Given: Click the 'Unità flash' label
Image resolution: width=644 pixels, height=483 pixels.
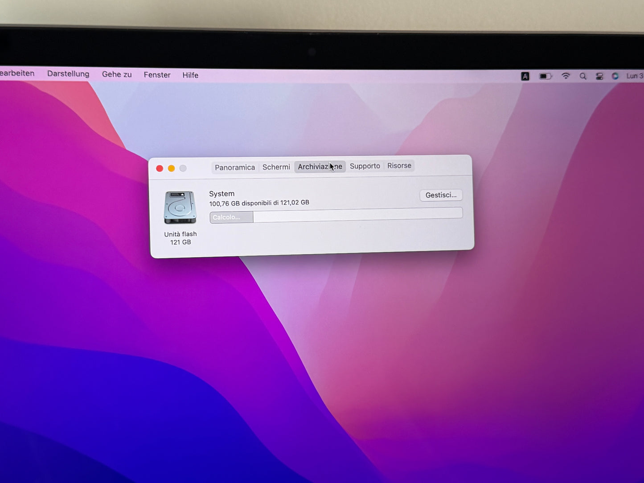Looking at the screenshot, I should tap(180, 234).
